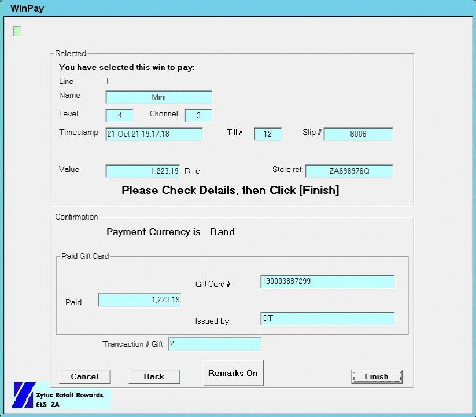Select the Value field showing 1,223.19

[142, 171]
